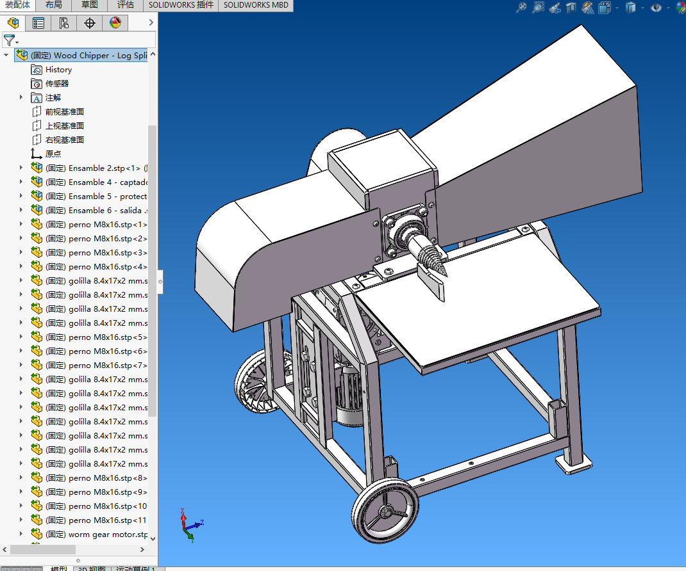
Task: Select the History item in feature tree
Action: [58, 70]
